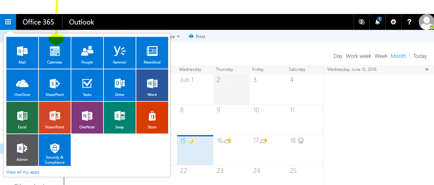434x185 pixels.
Task: Click the Friday column header
Action: (258, 69)
